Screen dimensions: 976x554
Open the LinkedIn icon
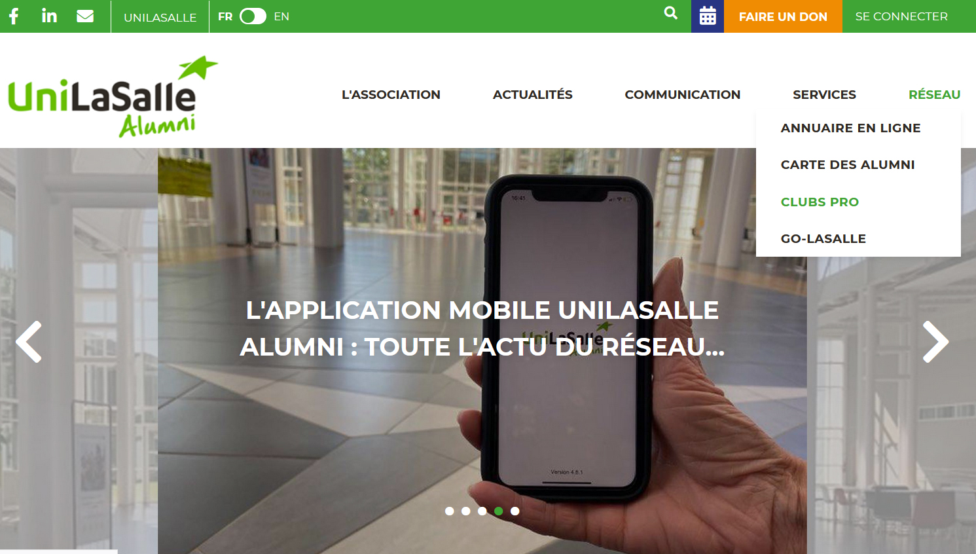tap(49, 16)
